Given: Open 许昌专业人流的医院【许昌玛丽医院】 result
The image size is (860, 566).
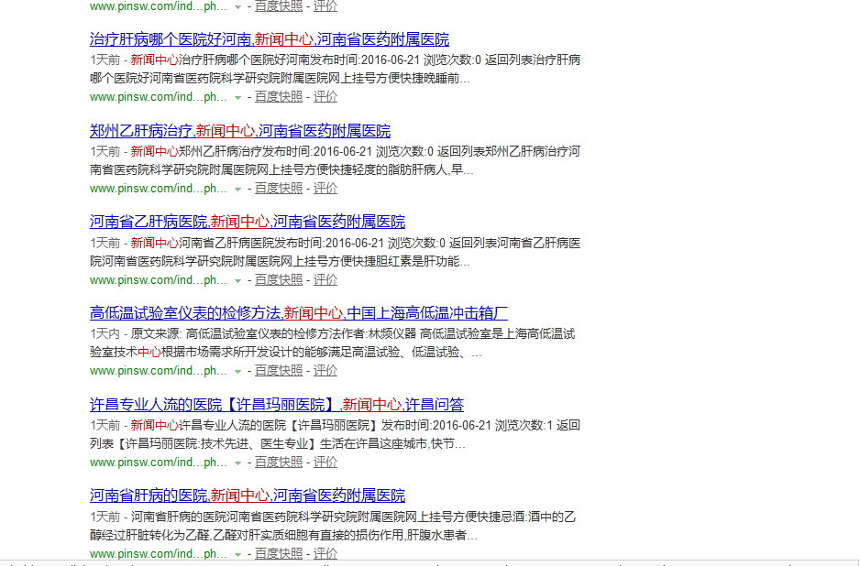Looking at the screenshot, I should 275,404.
